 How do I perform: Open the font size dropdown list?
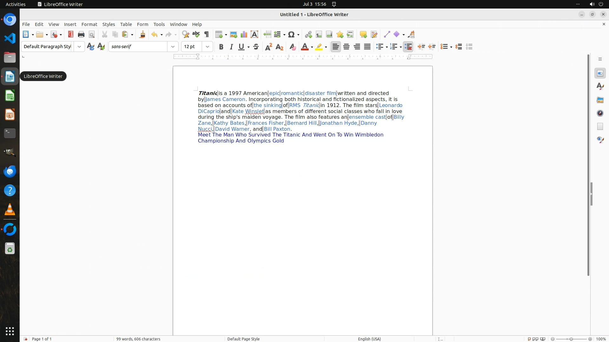pos(207,47)
